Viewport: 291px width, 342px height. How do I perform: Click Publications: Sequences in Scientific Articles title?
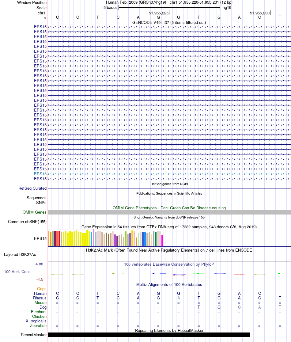169,193
